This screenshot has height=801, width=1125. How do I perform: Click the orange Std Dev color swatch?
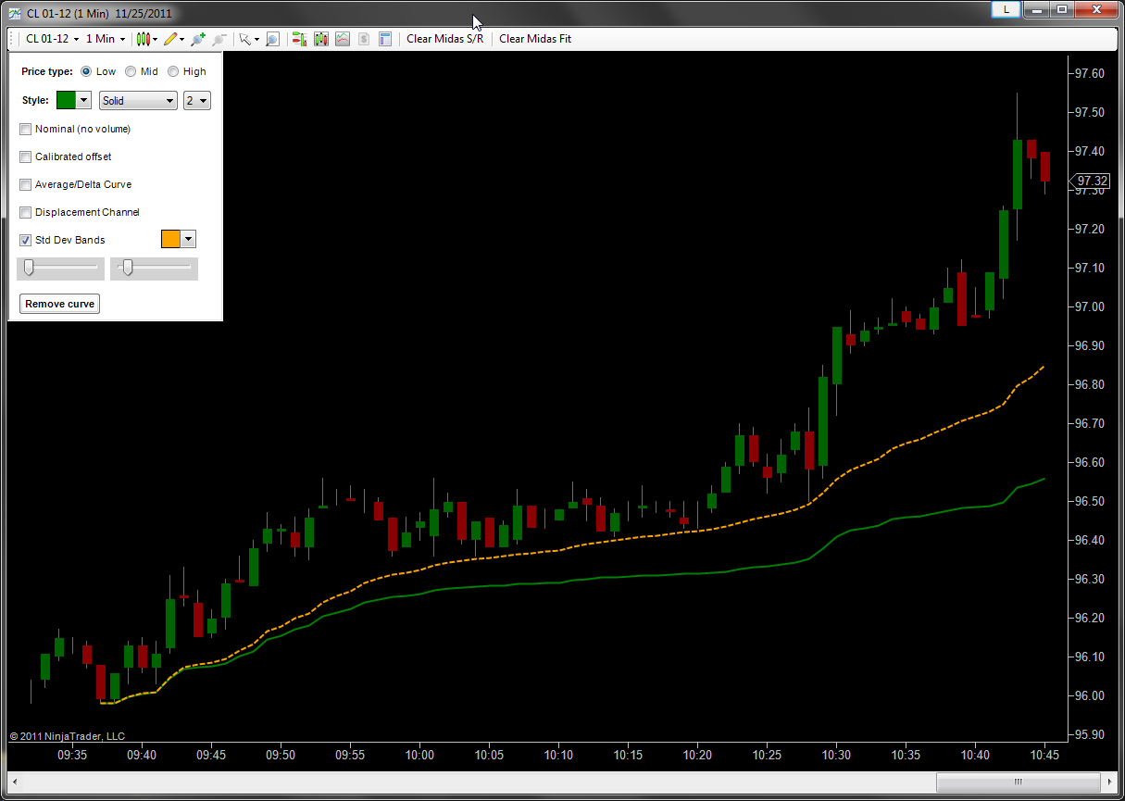pyautogui.click(x=171, y=240)
